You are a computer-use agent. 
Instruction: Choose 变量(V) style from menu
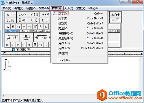[79, 28]
